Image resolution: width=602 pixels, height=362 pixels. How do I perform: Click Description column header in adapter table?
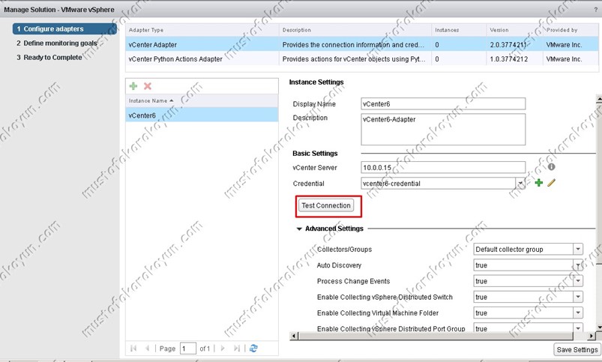tap(355, 30)
